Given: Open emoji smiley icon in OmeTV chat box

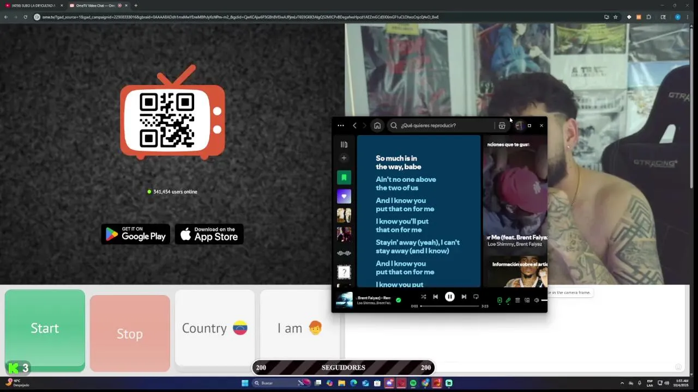Looking at the screenshot, I should (678, 367).
